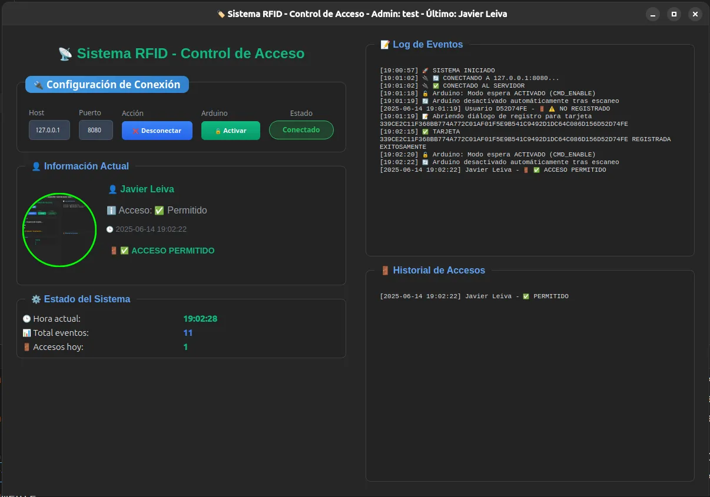The height and width of the screenshot is (497, 710).
Task: Click the Configuración de Conexión header
Action: (x=107, y=85)
